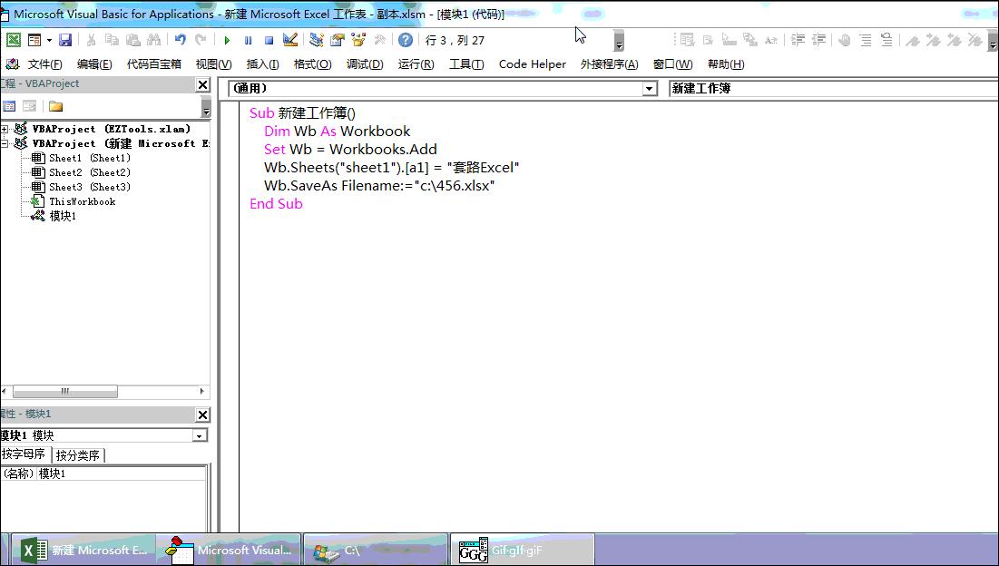Select Sheet1 (Sheet1) in project tree
The width and height of the screenshot is (999, 566).
click(90, 158)
